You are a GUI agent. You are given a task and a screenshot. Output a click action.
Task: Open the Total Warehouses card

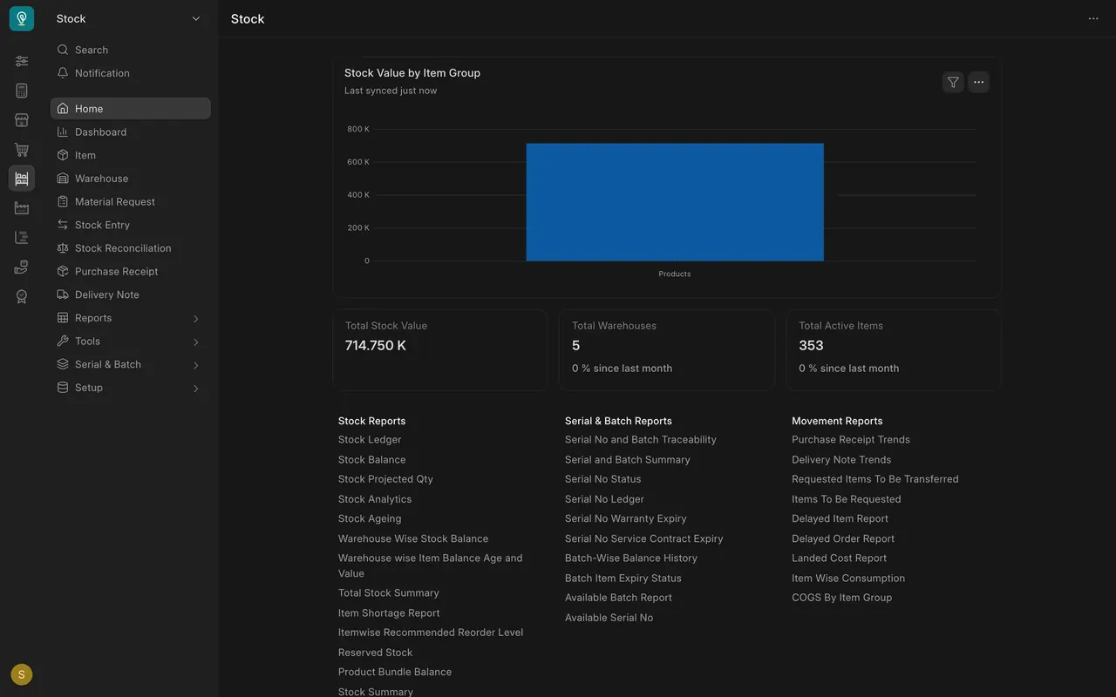tap(667, 349)
